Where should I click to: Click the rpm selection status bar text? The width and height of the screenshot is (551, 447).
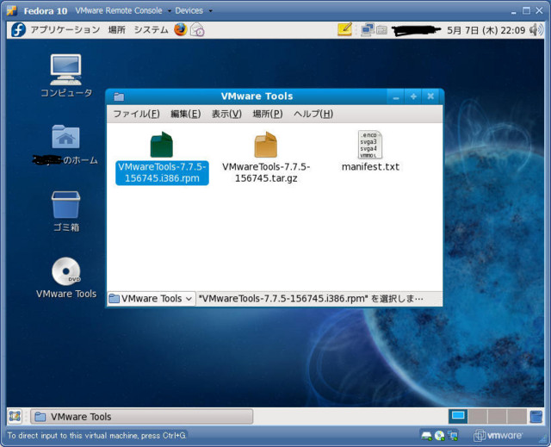click(x=311, y=299)
